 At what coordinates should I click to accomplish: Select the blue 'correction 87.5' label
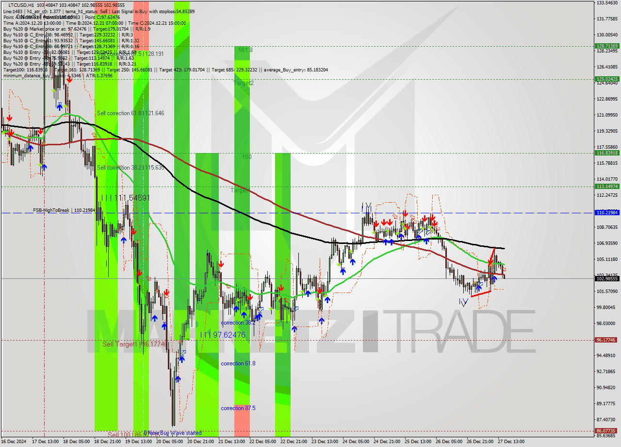coord(238,408)
